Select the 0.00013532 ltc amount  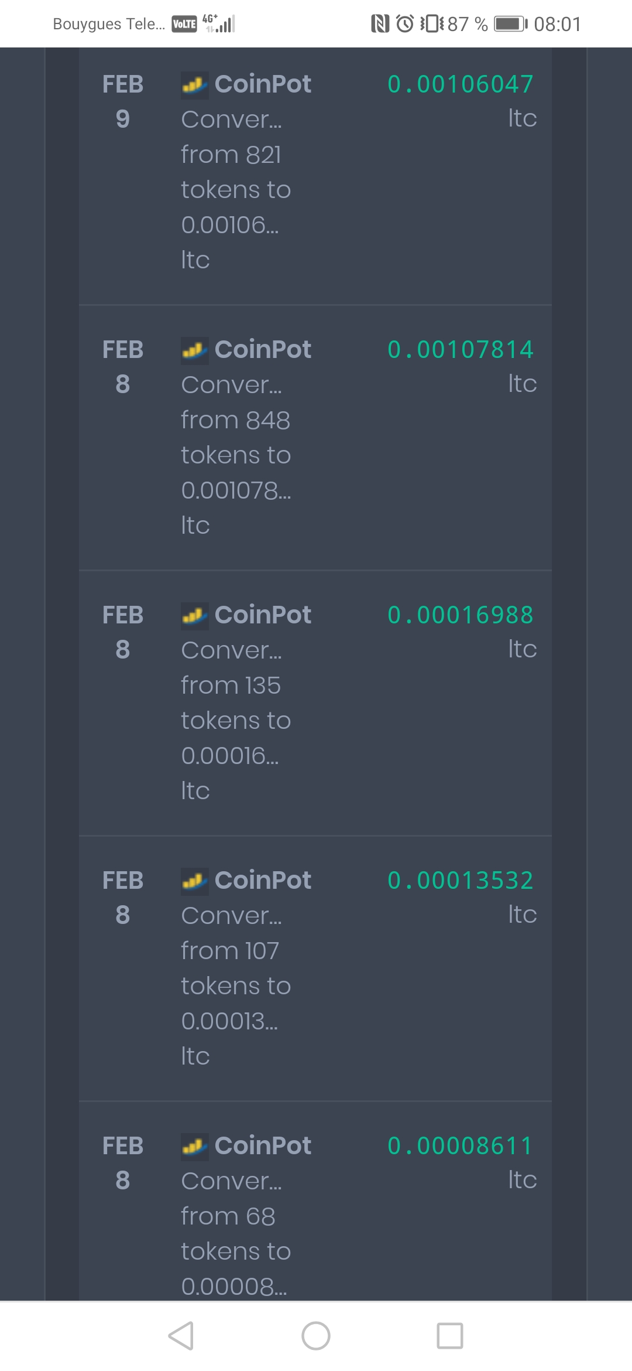click(462, 896)
